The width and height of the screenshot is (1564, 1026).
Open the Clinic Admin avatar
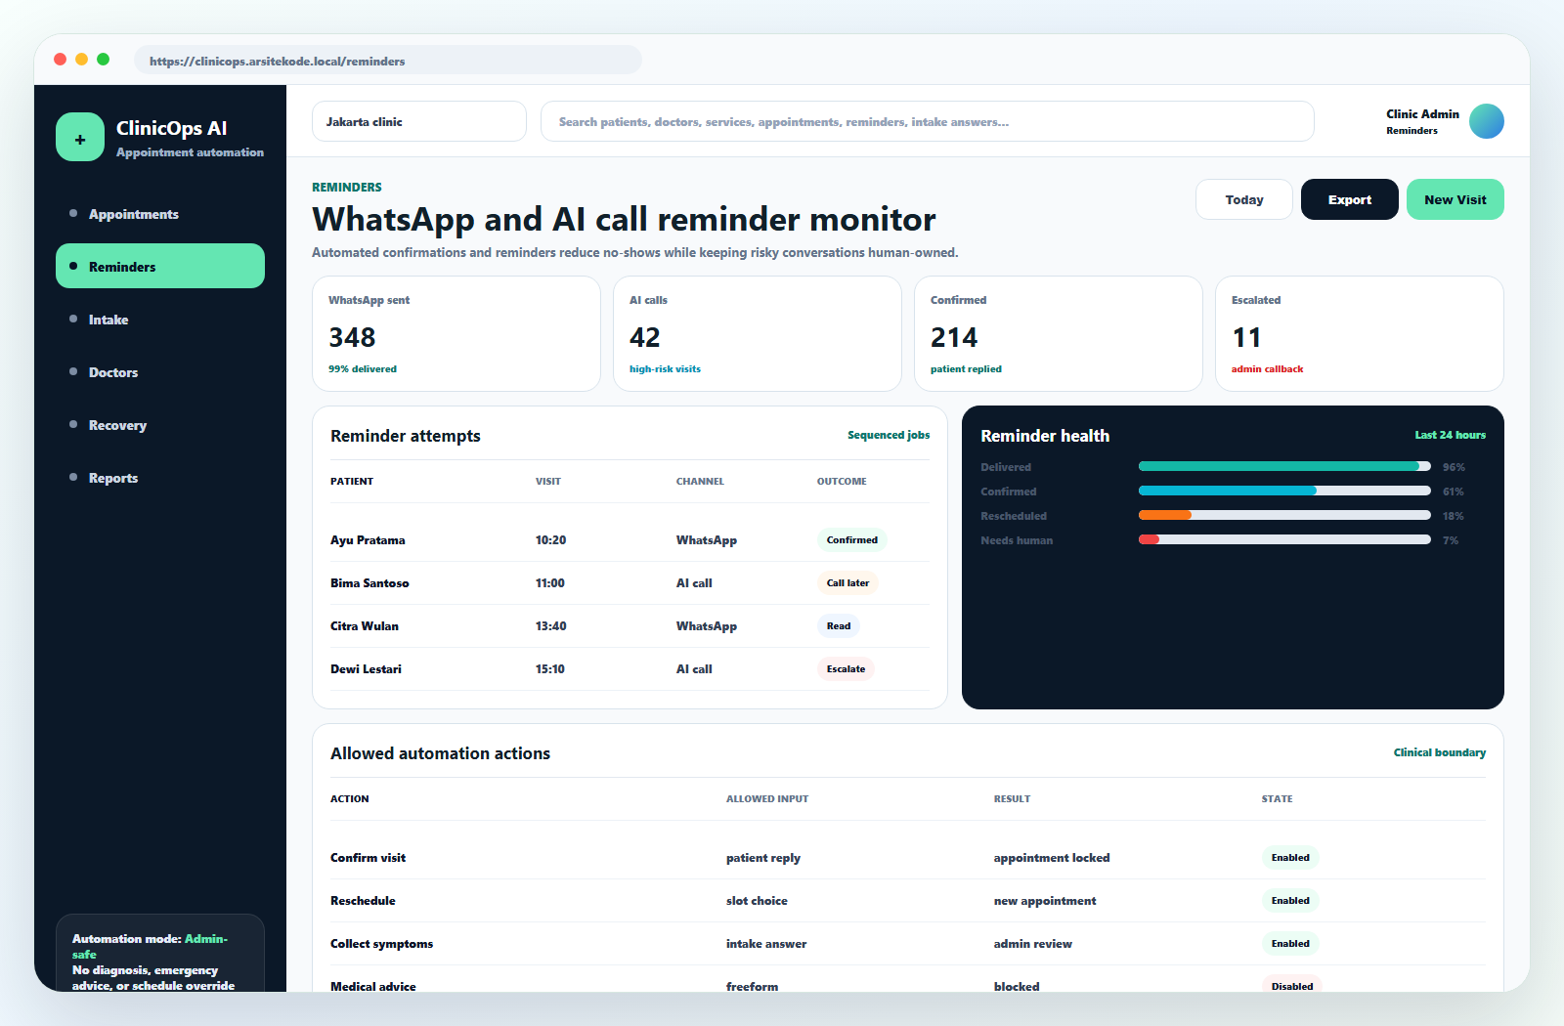click(1486, 121)
